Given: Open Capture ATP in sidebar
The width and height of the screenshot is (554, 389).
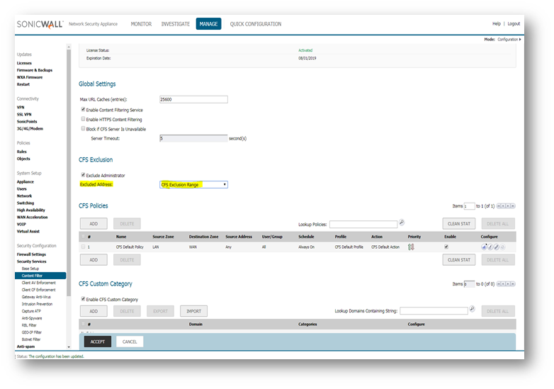Looking at the screenshot, I should [31, 311].
